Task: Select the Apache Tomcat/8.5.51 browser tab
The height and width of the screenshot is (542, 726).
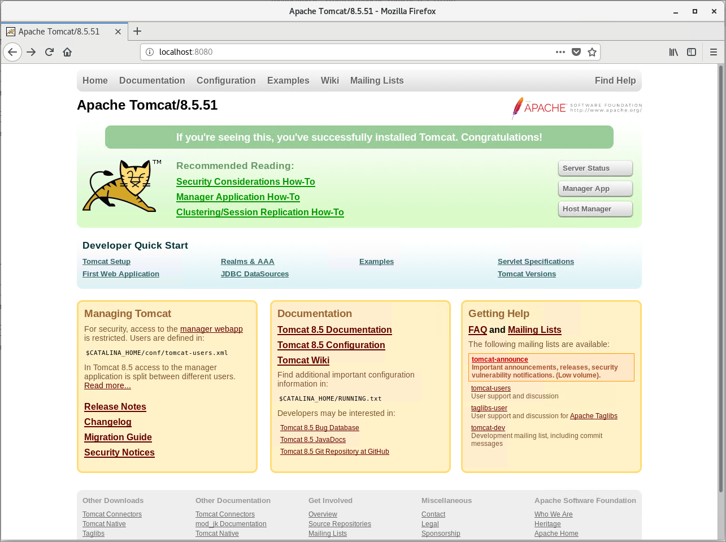Action: 64,32
